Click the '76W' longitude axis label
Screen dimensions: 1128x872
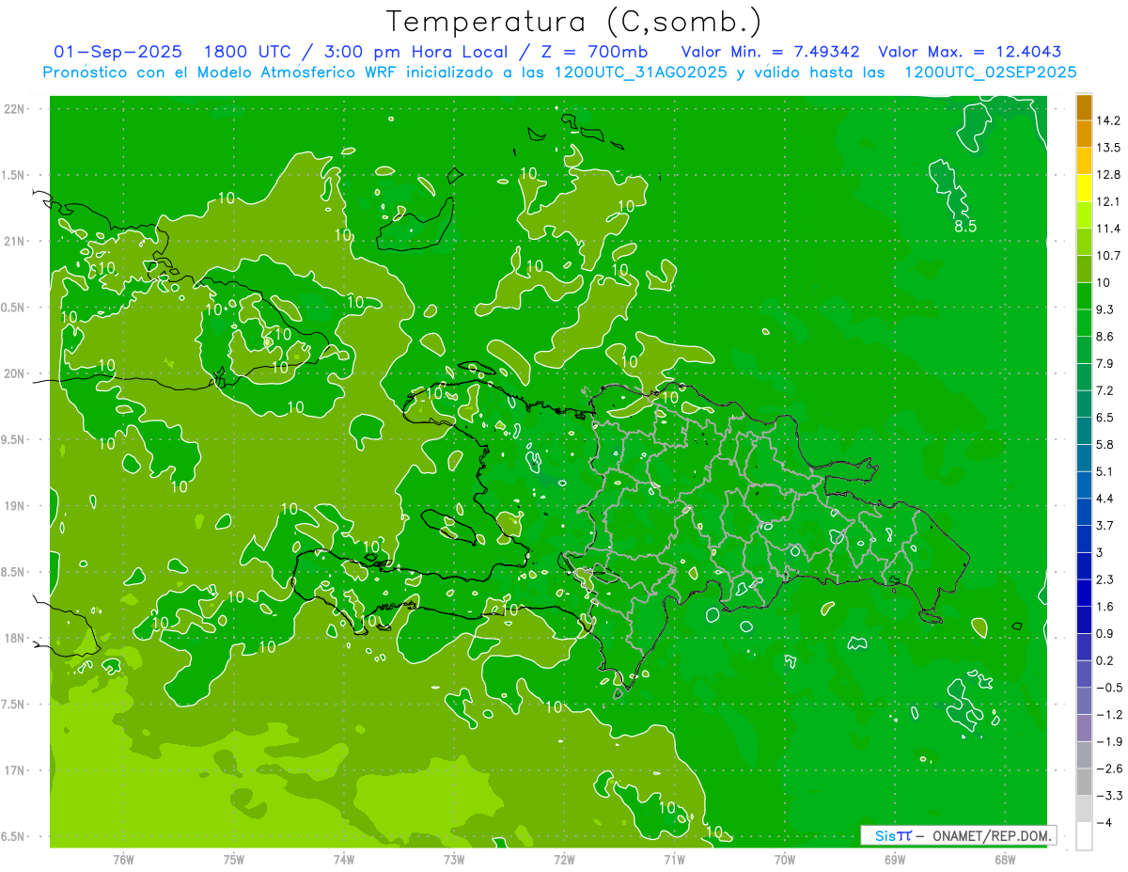point(123,859)
